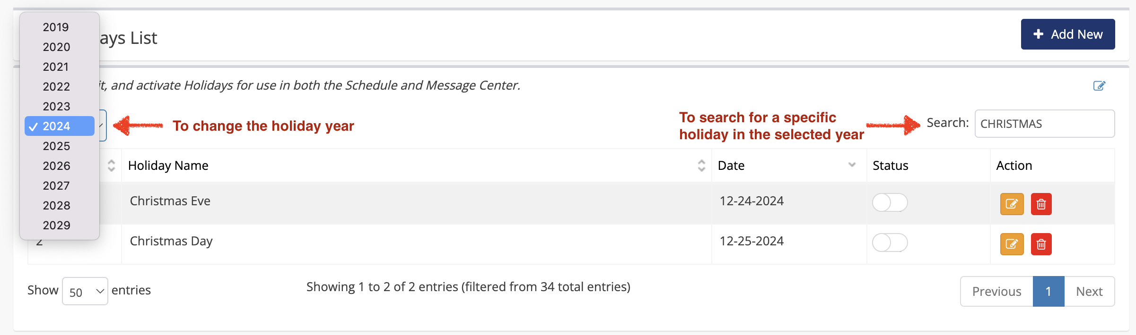The image size is (1136, 335).
Task: Edit the Christmas Day holiday
Action: 1012,244
